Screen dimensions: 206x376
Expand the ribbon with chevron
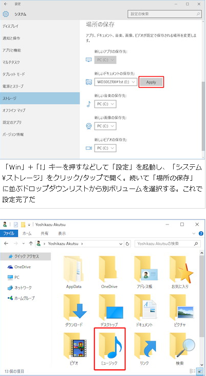194,233
